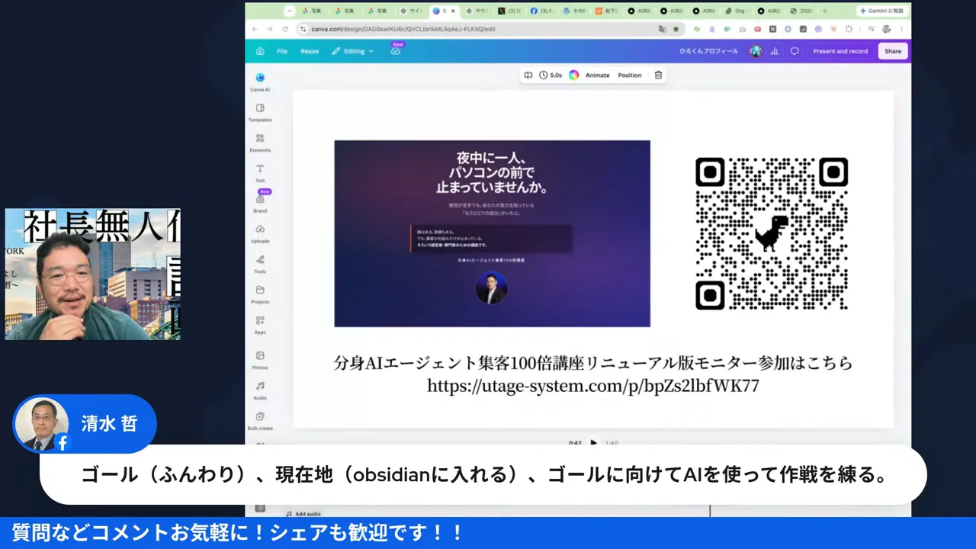Click the translate icon in address bar
The image size is (976, 549).
tap(662, 29)
